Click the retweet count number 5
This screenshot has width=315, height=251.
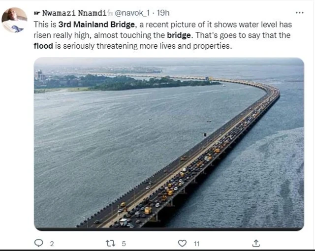pyautogui.click(x=124, y=243)
